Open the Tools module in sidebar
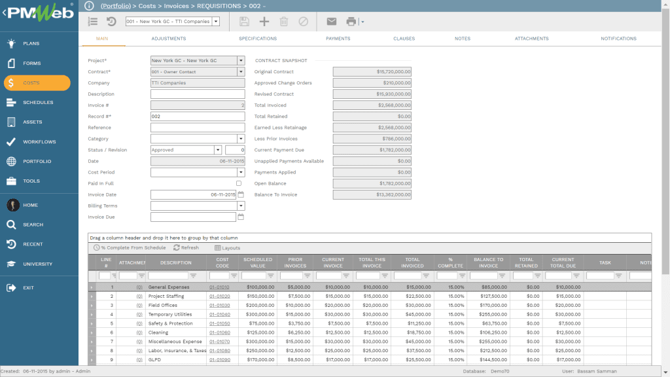The width and height of the screenshot is (670, 377). [31, 181]
